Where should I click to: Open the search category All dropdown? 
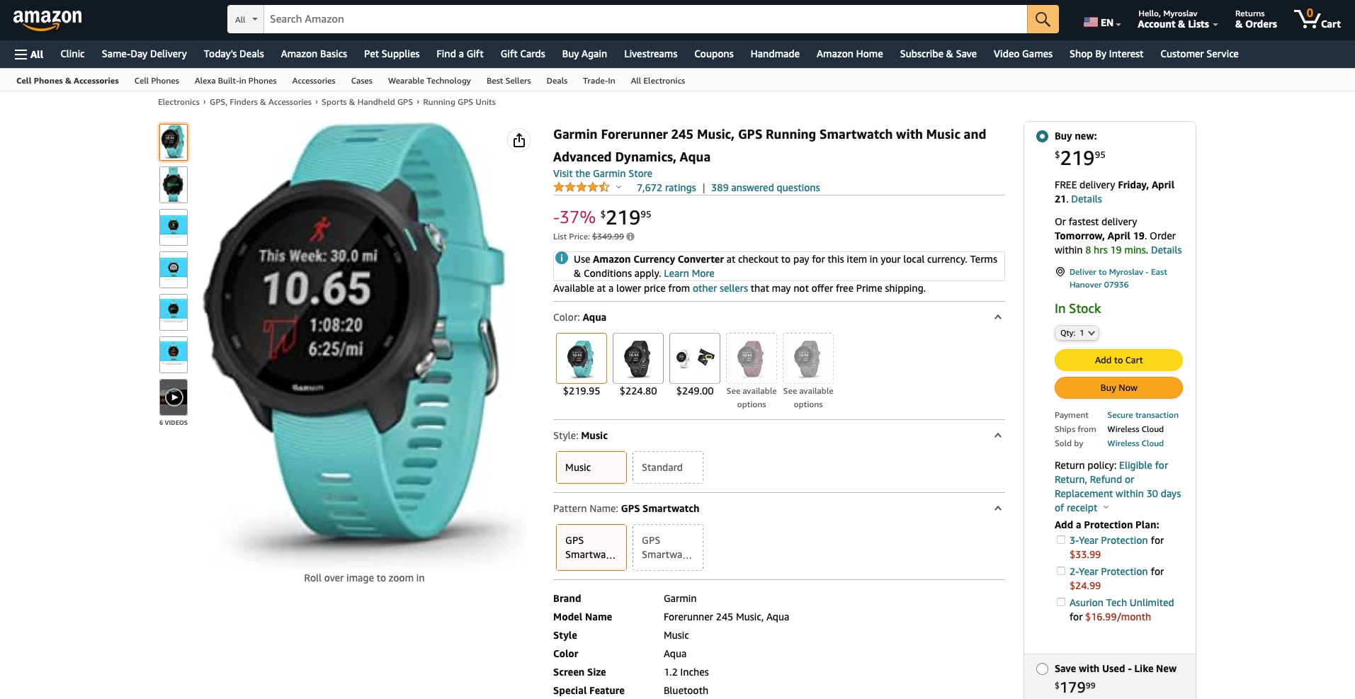click(x=246, y=19)
